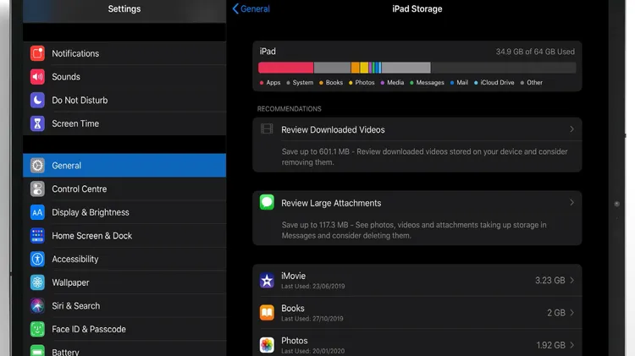Viewport: 635px width, 356px height.
Task: Click the System legend label
Action: pos(303,83)
